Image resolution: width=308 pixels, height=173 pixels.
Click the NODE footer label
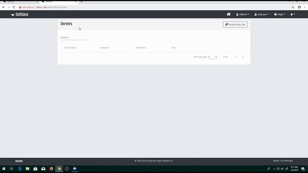[19, 161]
